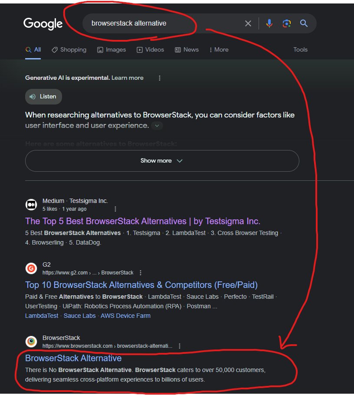
Task: Click the Medium site favicon
Action: pyautogui.click(x=31, y=204)
